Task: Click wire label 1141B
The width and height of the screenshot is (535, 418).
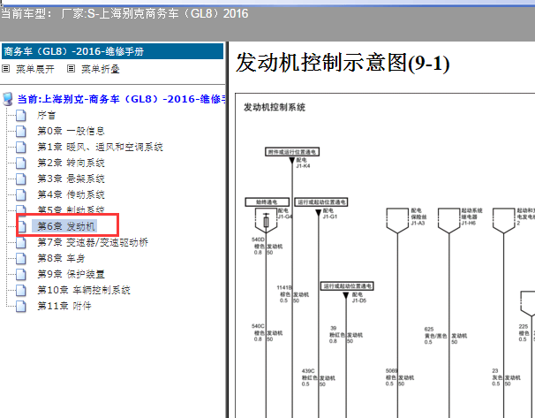Action: coord(284,287)
